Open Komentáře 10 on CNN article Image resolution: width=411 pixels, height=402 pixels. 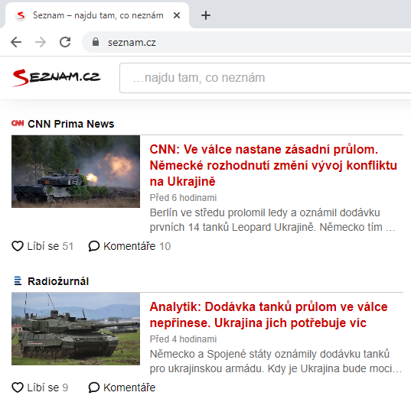pyautogui.click(x=130, y=246)
